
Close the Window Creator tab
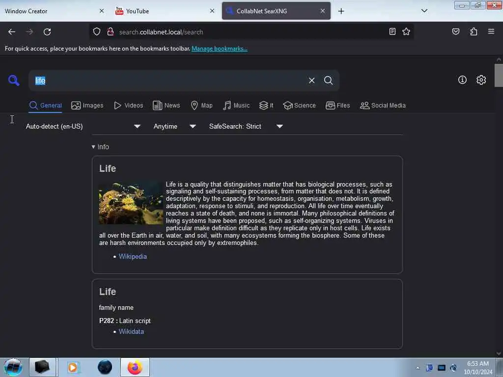click(102, 11)
